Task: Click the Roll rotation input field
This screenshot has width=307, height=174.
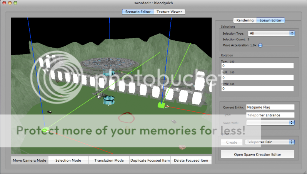Action: pyautogui.click(x=257, y=77)
